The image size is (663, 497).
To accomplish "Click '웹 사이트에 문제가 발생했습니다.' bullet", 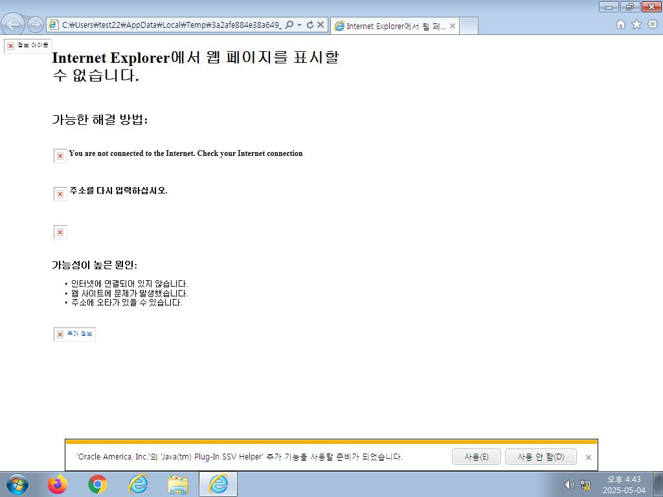I will [x=129, y=293].
